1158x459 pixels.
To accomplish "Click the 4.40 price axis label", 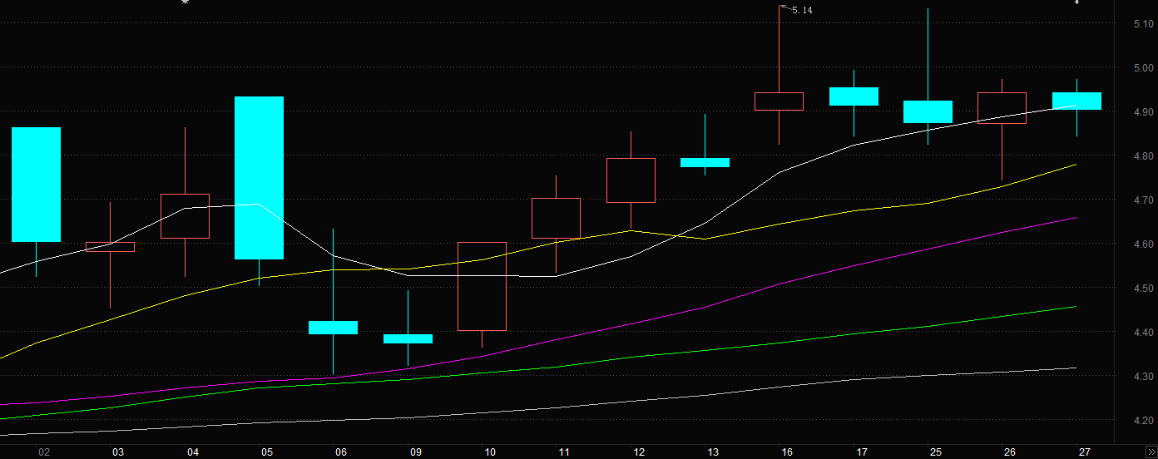I will click(x=1143, y=333).
